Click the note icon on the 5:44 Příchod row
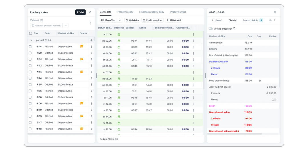 click(82, 46)
